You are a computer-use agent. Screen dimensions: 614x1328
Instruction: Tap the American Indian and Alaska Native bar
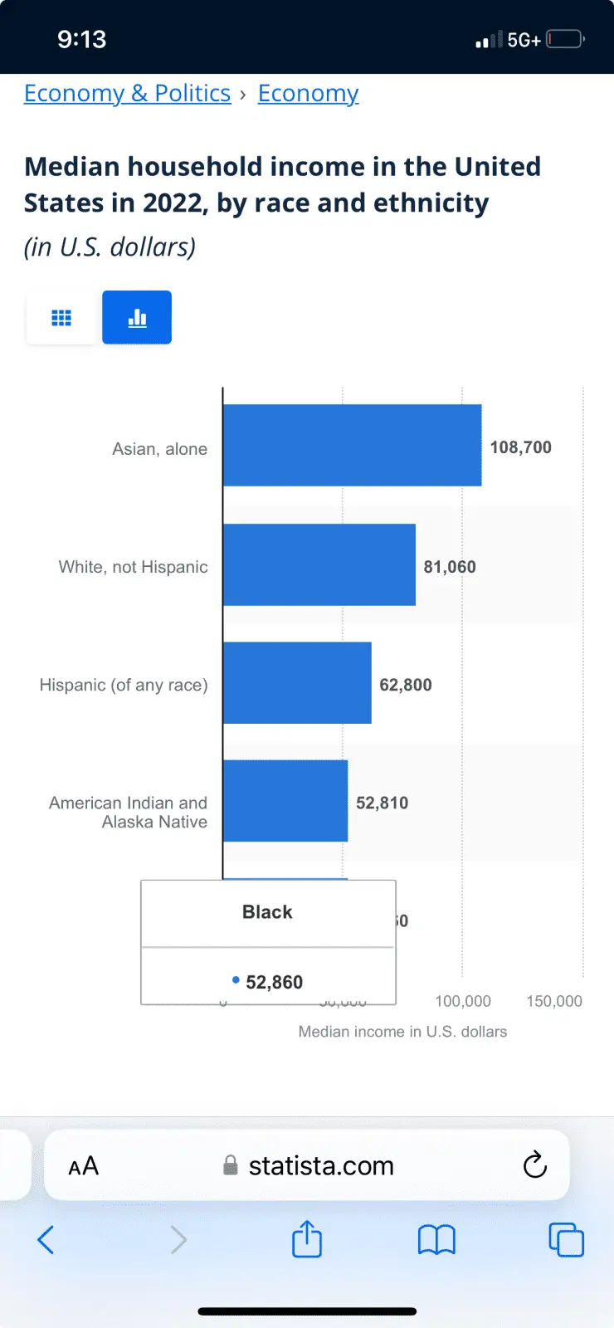(x=285, y=801)
